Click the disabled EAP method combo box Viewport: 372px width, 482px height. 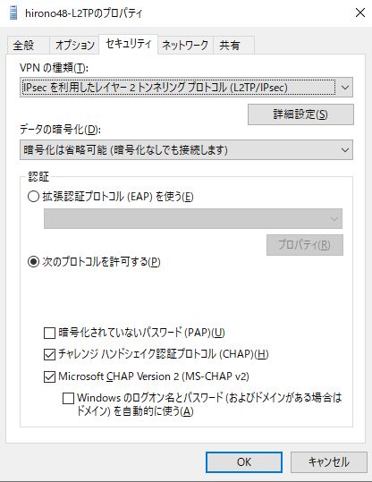193,218
